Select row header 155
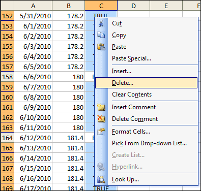 point(7,46)
